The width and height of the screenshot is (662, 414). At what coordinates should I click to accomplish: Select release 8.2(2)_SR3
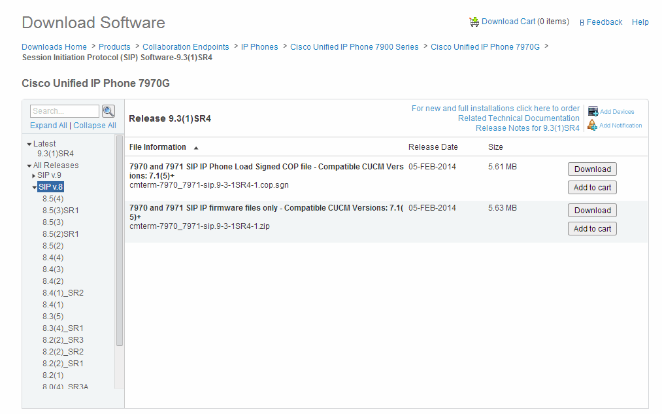63,340
